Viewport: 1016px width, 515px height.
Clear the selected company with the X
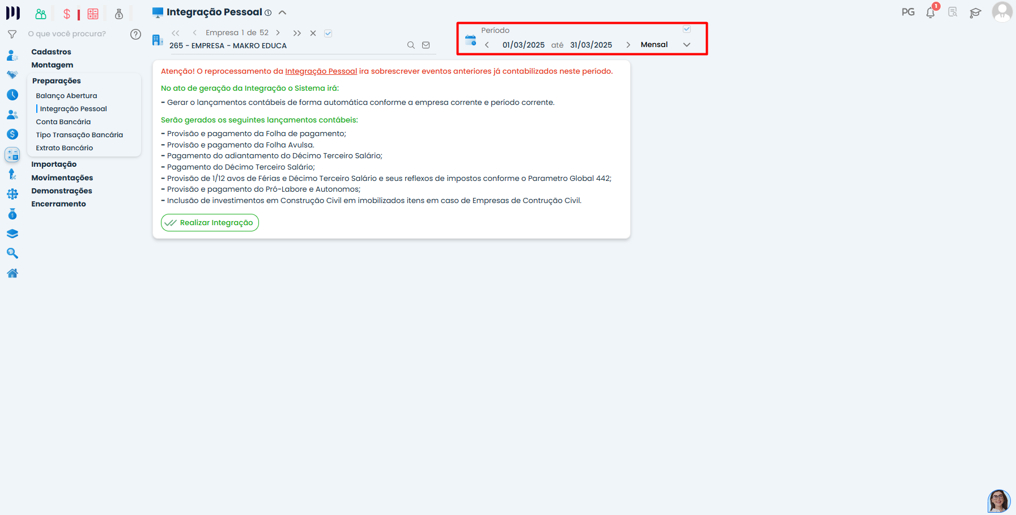(x=313, y=33)
